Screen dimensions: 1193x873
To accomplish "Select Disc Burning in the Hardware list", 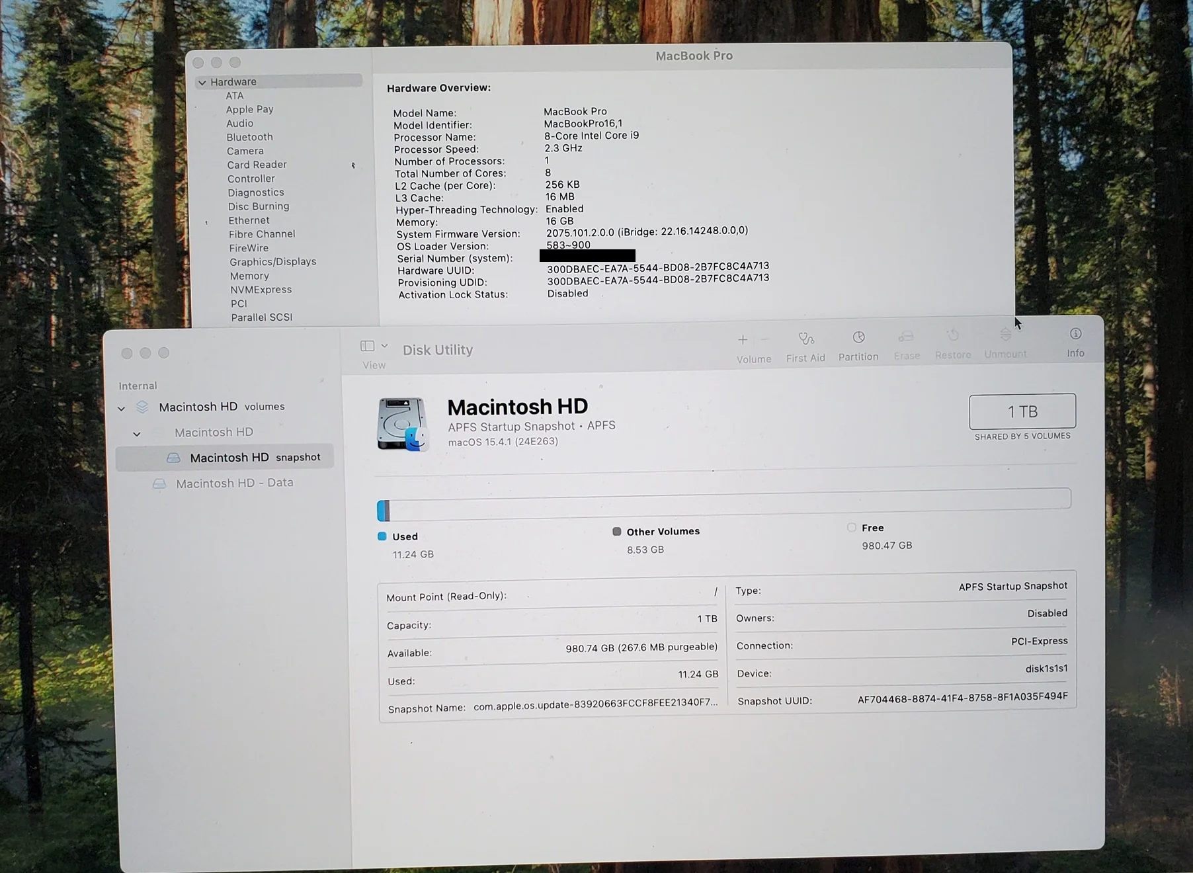I will 259,206.
